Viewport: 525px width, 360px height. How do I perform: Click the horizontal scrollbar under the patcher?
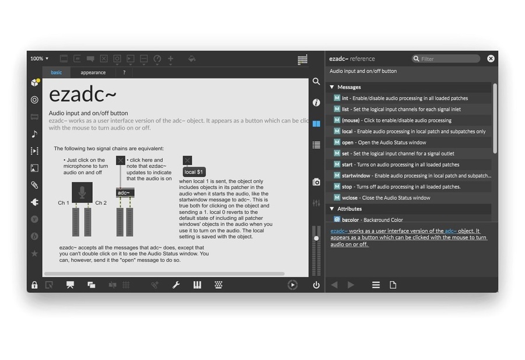164,274
